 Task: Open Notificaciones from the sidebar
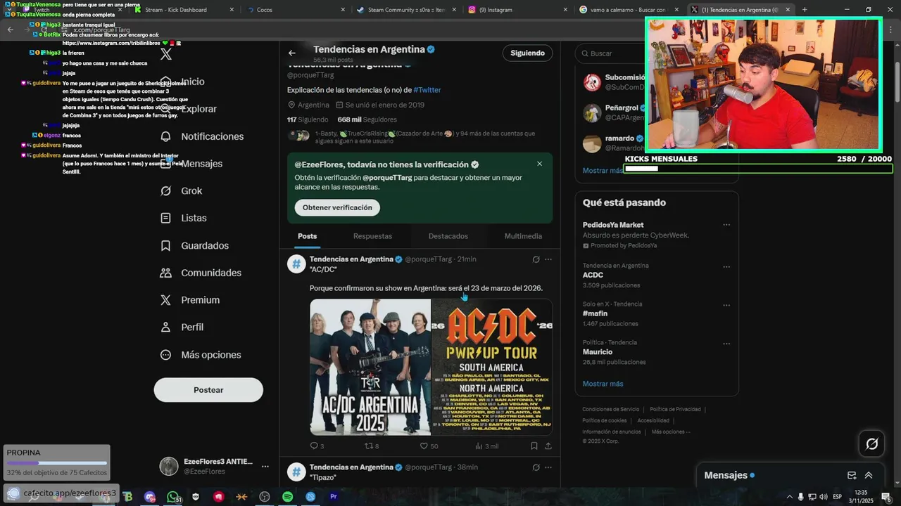click(202, 136)
